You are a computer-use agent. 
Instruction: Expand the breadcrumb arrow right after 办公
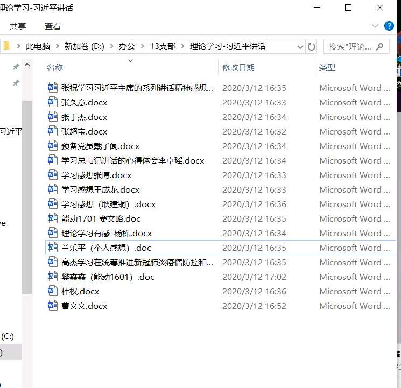click(143, 46)
